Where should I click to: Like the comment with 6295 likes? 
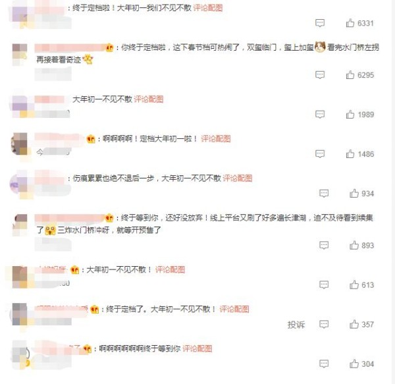tap(350, 75)
